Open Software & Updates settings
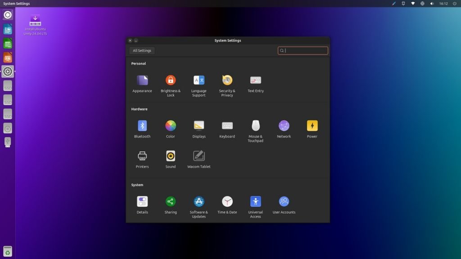This screenshot has height=259, width=461. click(x=199, y=201)
